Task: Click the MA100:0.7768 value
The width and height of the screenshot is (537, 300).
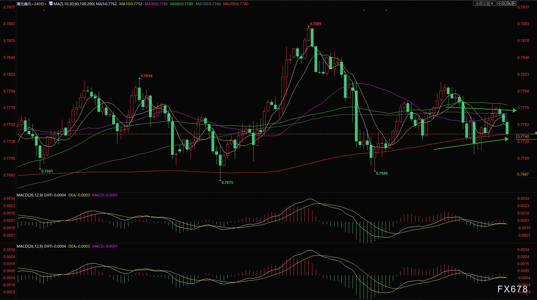Action: 208,4
